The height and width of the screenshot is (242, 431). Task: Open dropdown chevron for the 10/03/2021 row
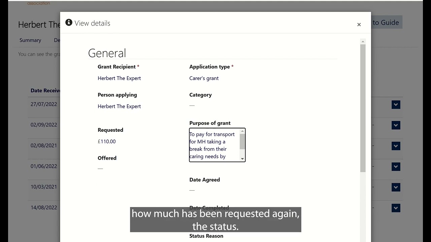[396, 187]
